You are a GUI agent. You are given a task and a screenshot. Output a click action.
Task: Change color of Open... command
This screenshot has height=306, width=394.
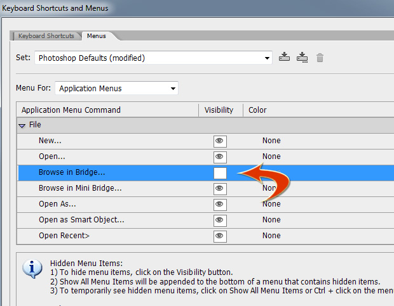coord(271,156)
